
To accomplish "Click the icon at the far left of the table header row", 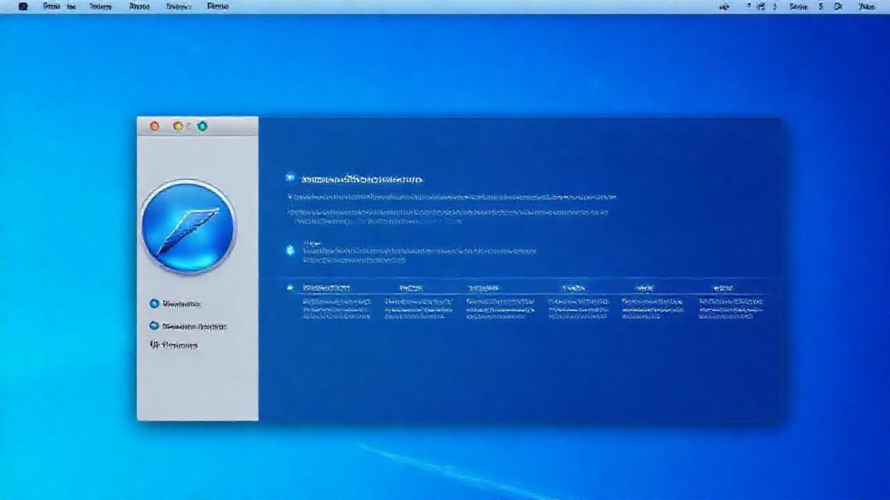I will coord(289,287).
